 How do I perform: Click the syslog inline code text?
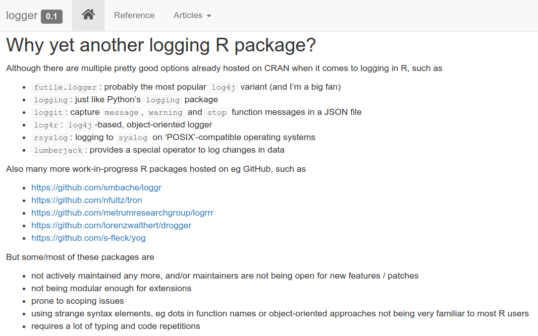(x=133, y=138)
